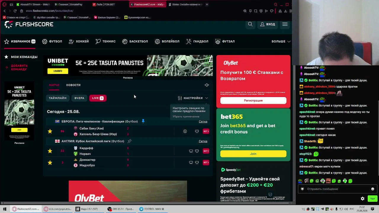Image resolution: width=379 pixels, height=213 pixels.
Task: Expand the Настройки dropdown
Action: click(x=193, y=98)
